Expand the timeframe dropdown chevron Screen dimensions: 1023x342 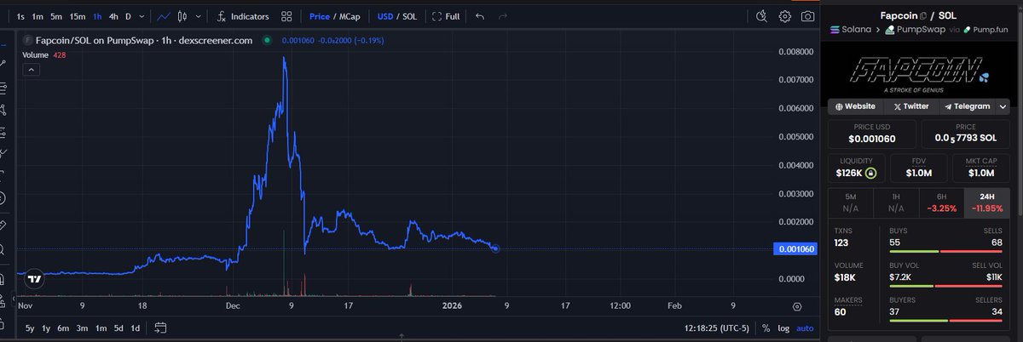click(142, 16)
